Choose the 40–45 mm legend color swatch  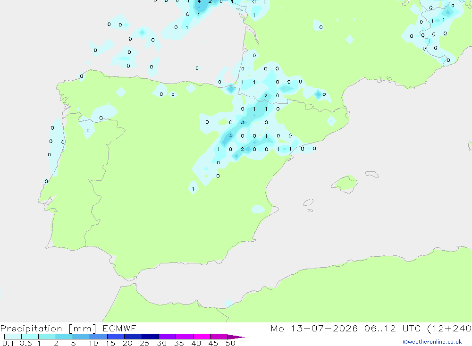(202, 337)
